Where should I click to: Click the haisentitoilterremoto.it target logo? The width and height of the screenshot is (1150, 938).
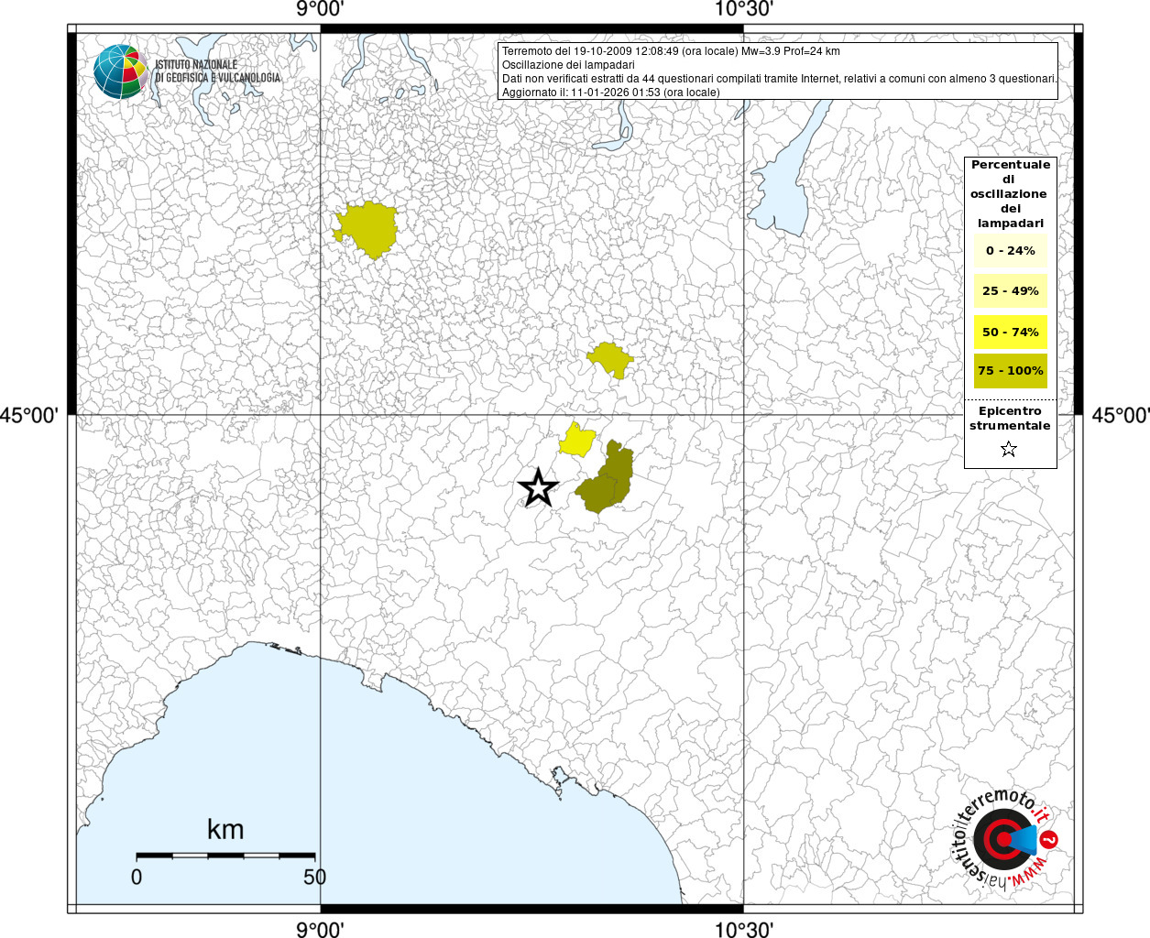[1005, 838]
